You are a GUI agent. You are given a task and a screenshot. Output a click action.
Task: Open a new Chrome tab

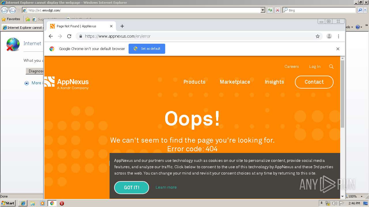(122, 26)
